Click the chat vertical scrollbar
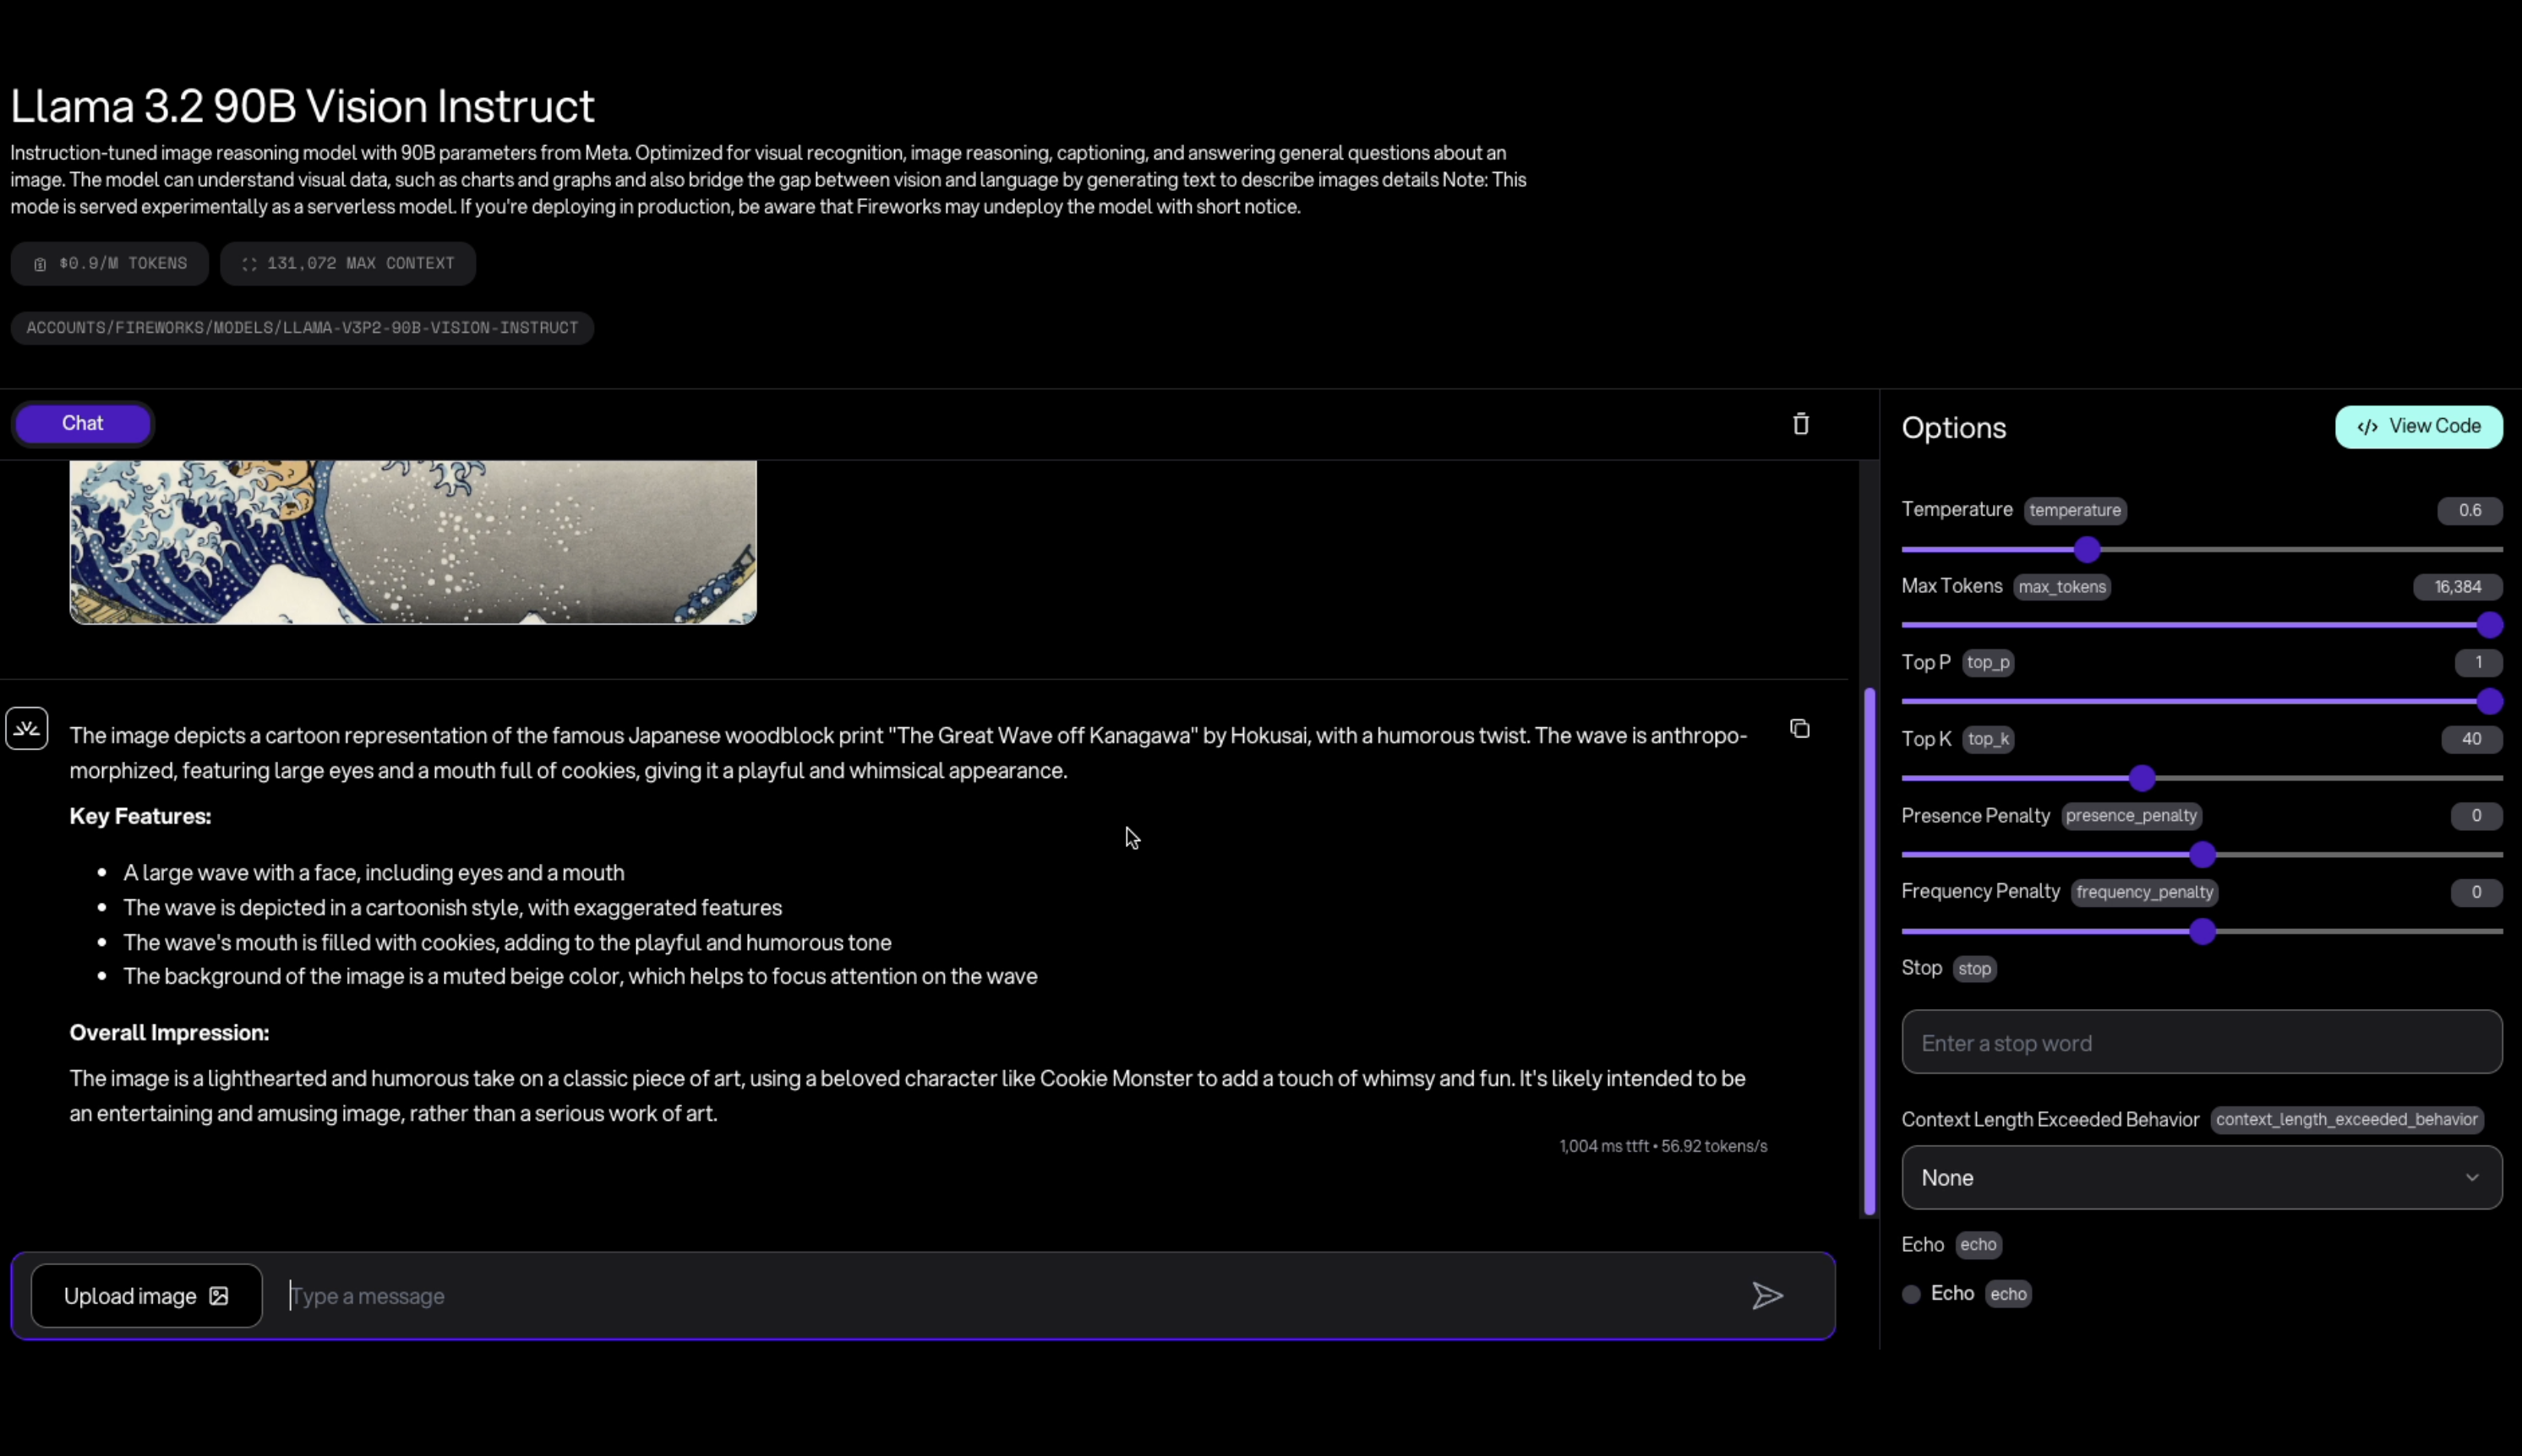Screen dimensions: 2522x1456 1869,951
